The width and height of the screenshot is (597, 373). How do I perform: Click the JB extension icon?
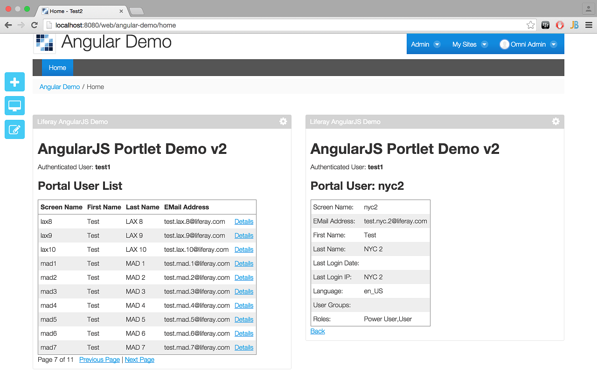point(575,25)
